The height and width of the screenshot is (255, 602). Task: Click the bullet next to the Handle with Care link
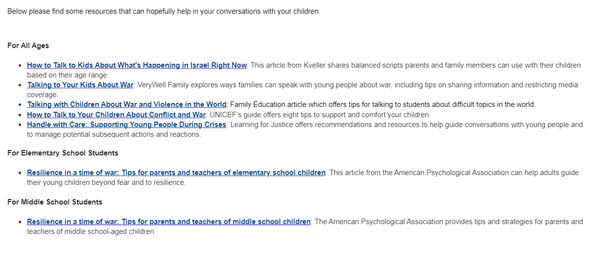(20, 125)
